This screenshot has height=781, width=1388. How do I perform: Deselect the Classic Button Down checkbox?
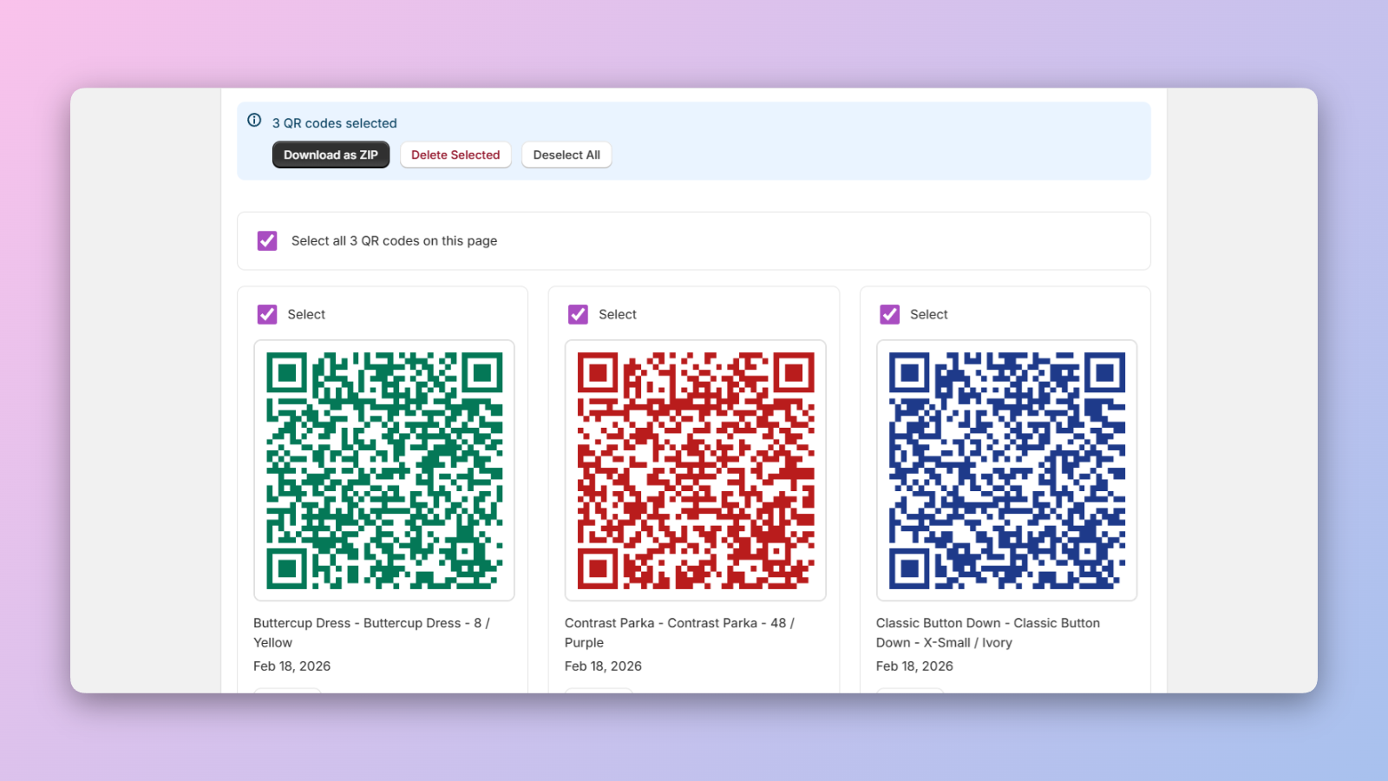point(889,314)
